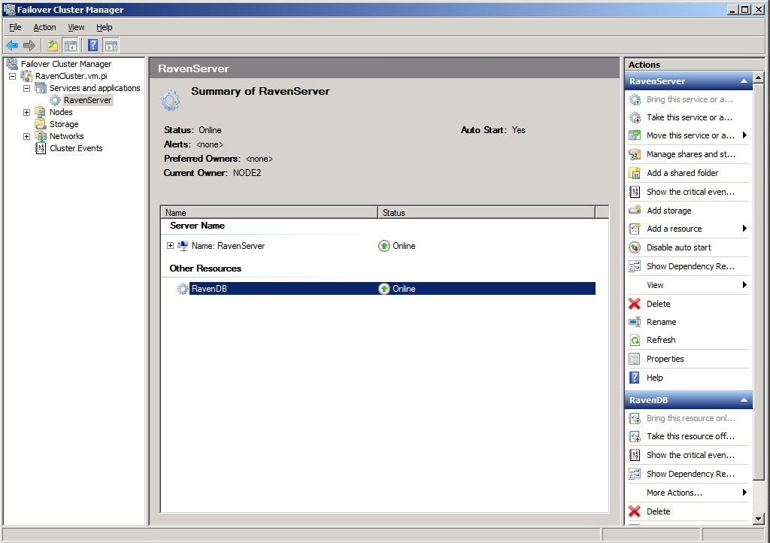Viewport: 770px width, 543px height.
Task: Select the Cluster Events tree item
Action: 76,148
